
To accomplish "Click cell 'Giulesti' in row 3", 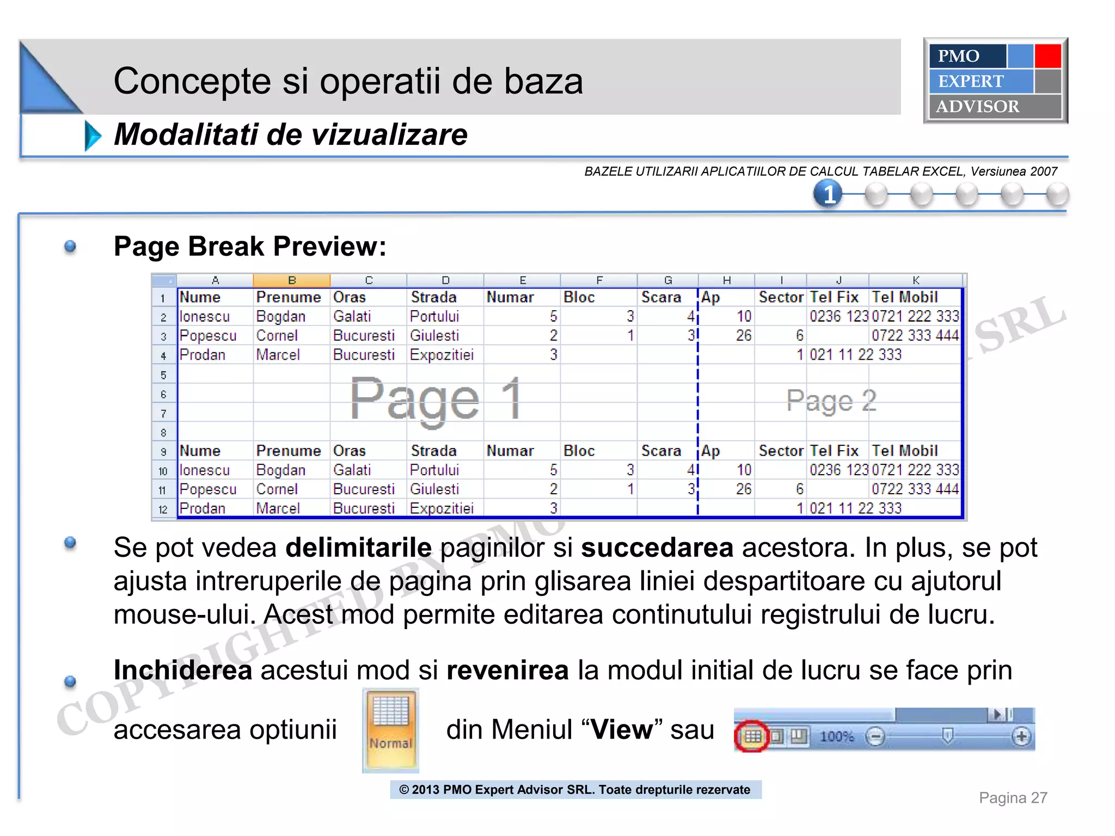I will tap(446, 336).
